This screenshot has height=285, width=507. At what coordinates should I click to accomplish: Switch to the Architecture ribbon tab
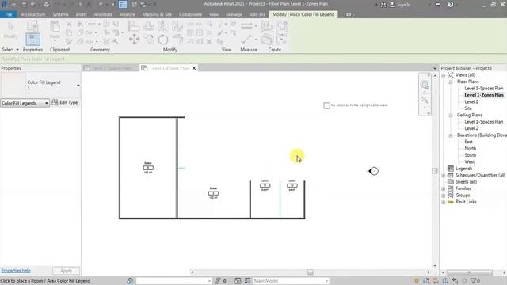[33, 14]
